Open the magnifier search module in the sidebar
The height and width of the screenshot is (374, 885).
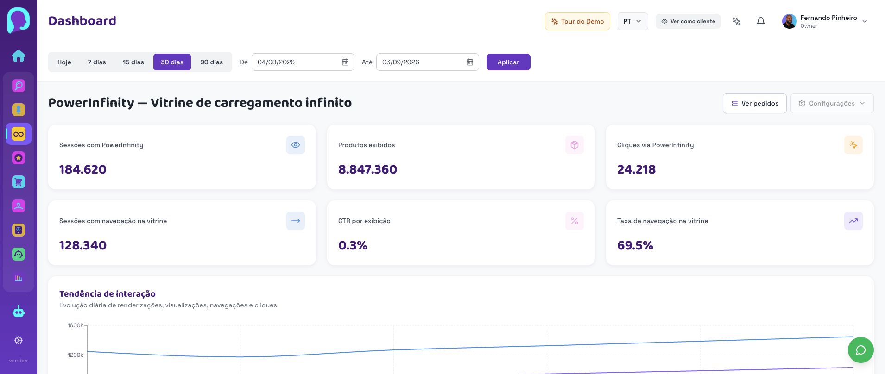(x=19, y=86)
